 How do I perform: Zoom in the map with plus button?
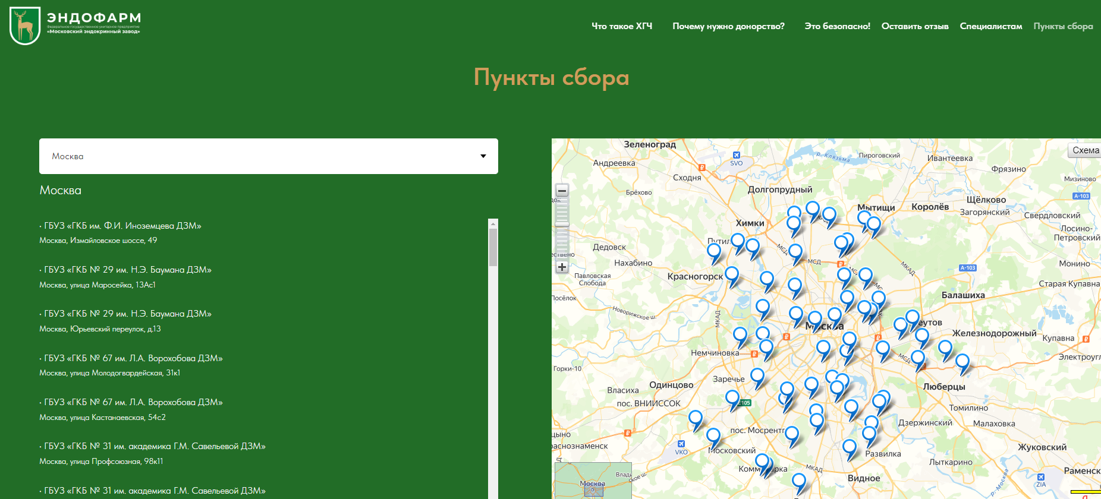pyautogui.click(x=562, y=267)
